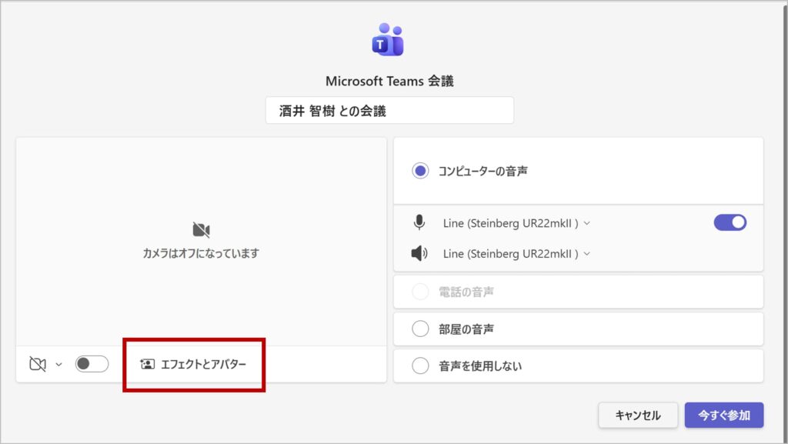Open エフェクトとアバター settings
Viewport: 788px width, 444px height.
coord(202,364)
